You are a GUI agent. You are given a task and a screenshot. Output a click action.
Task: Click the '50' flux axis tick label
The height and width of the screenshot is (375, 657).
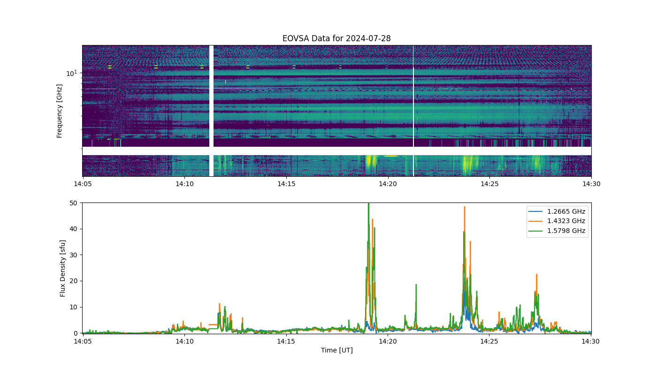[74, 203]
